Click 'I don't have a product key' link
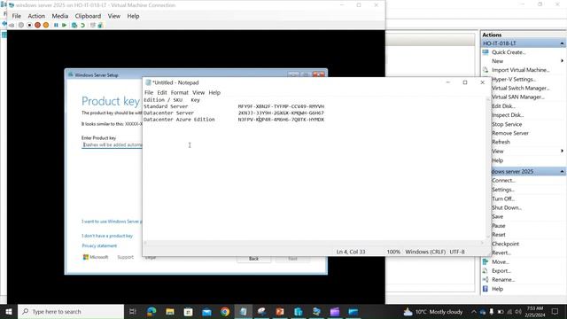 pyautogui.click(x=107, y=236)
